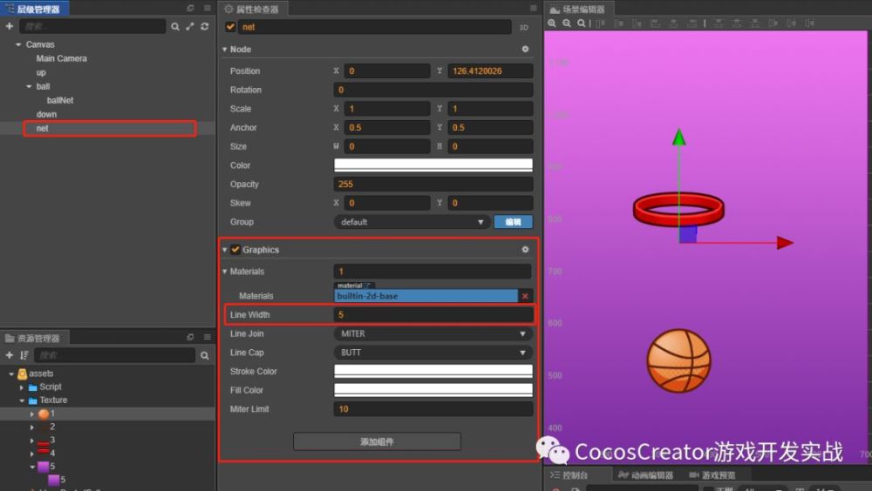Open the 游戏预览 tab
Viewport: 872px width, 491px height.
712,474
